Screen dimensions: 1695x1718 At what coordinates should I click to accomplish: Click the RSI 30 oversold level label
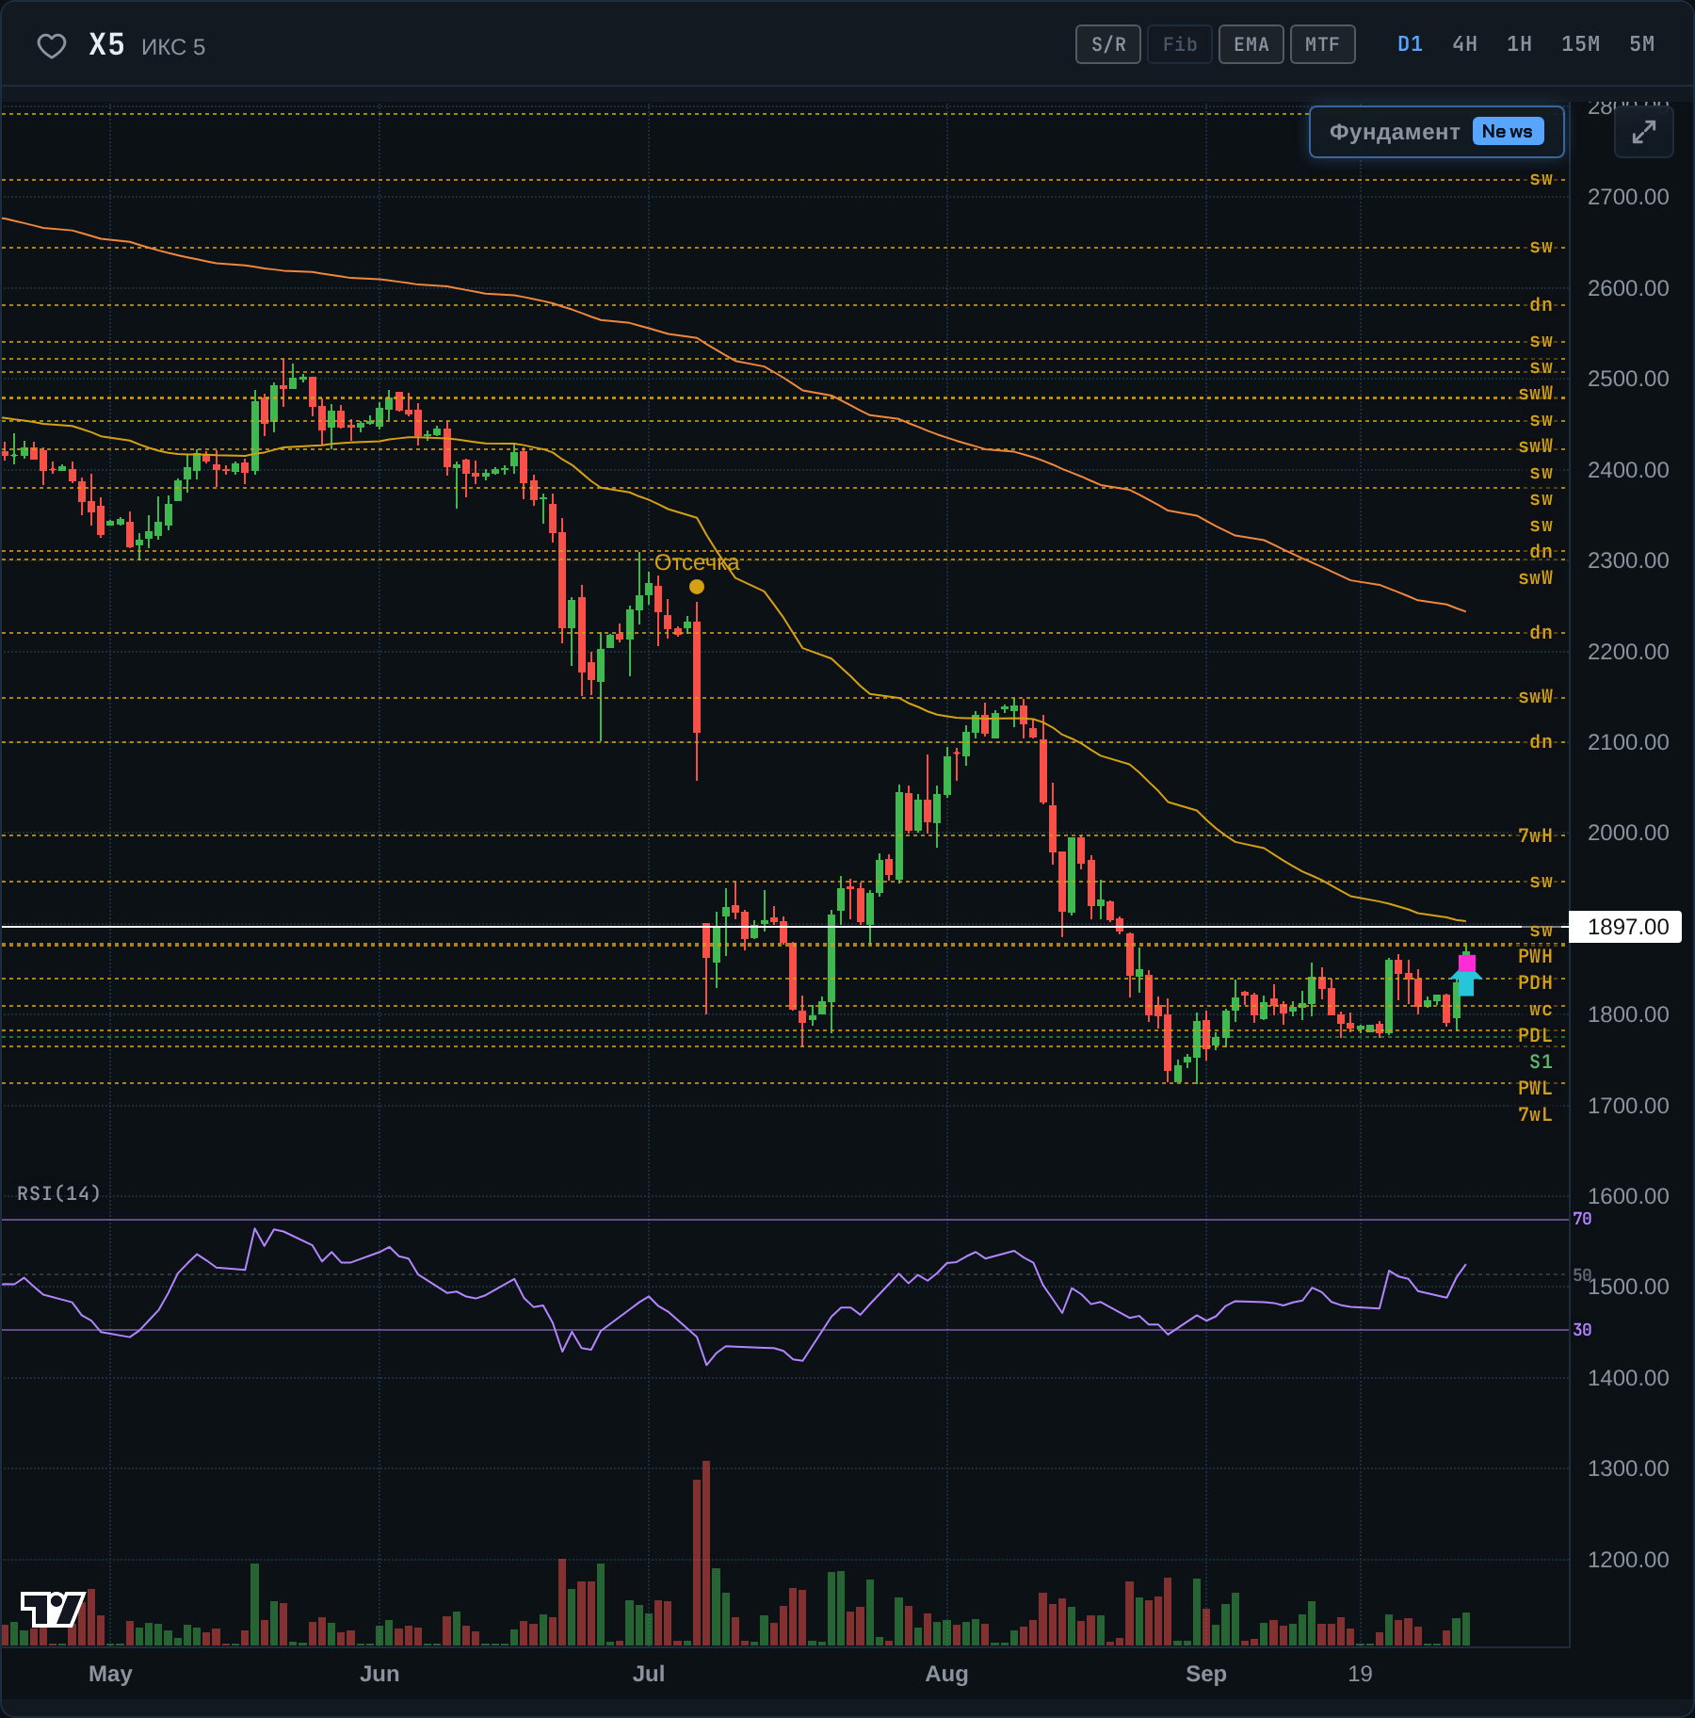[1582, 1330]
